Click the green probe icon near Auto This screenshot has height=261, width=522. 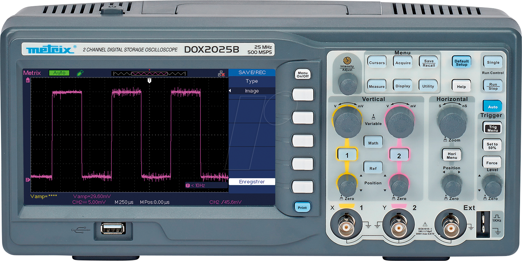80,73
